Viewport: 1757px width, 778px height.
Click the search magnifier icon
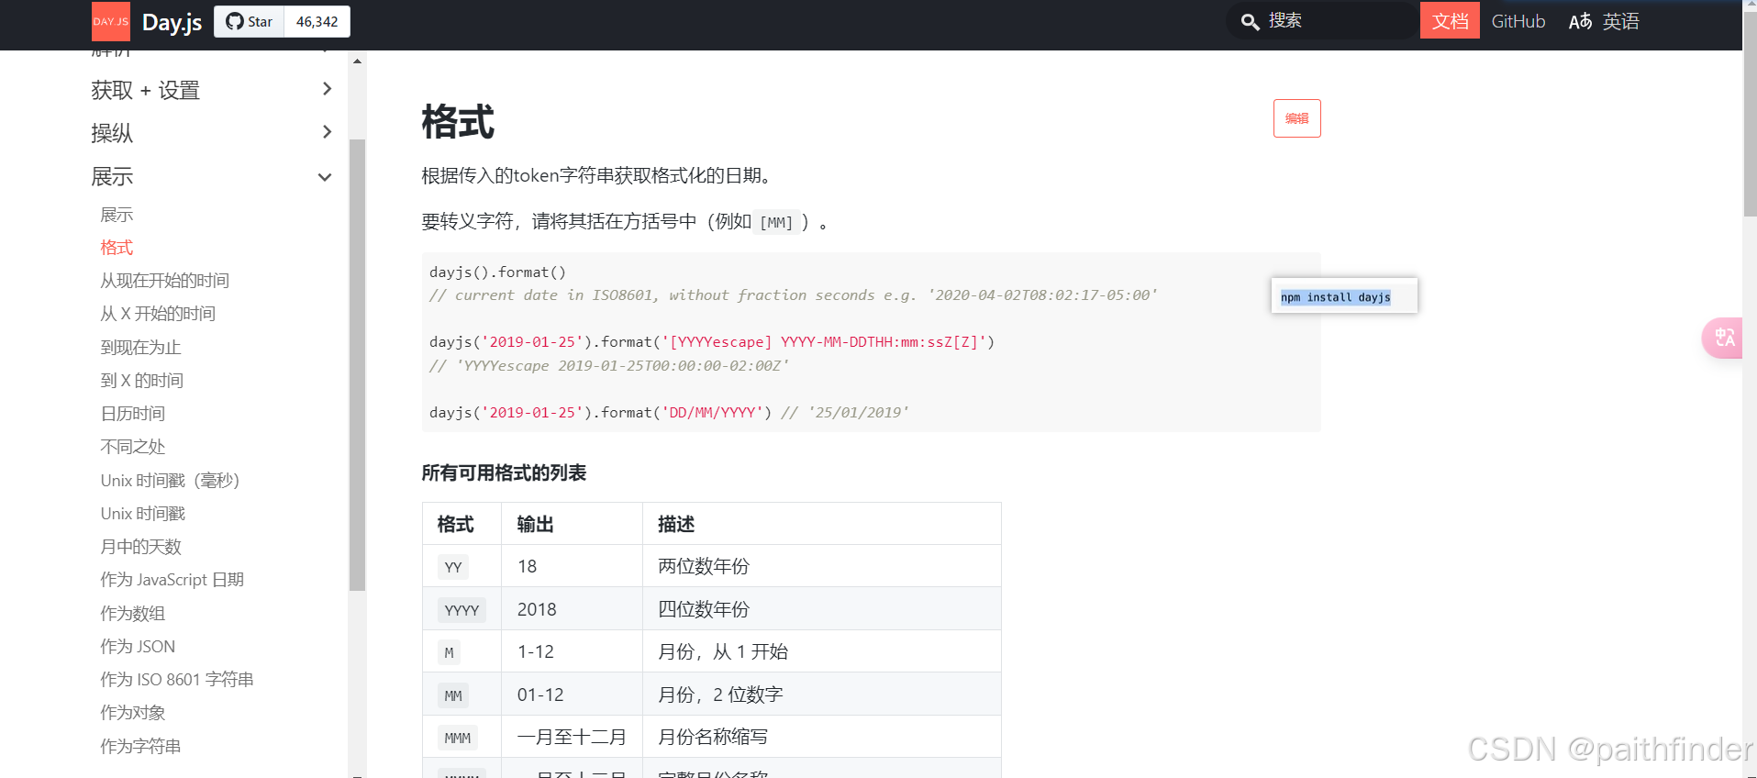click(1250, 21)
